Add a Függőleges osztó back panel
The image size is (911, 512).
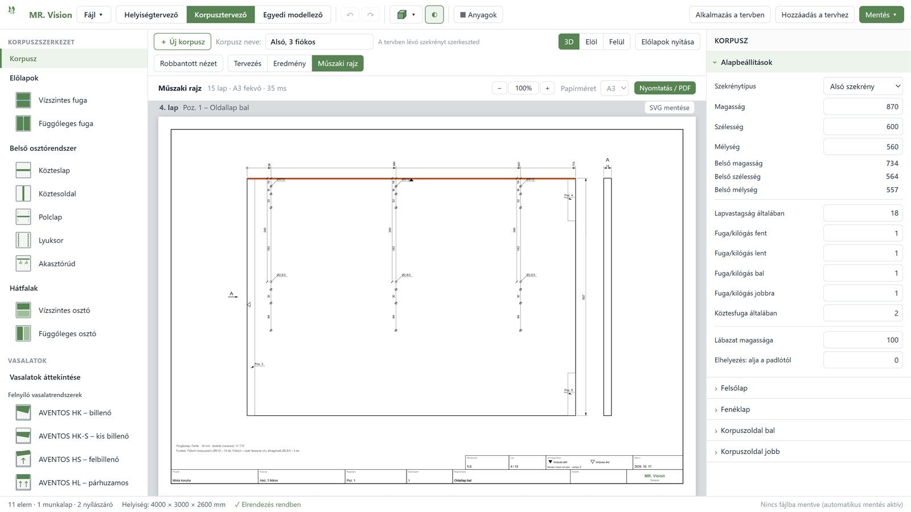[x=74, y=333]
